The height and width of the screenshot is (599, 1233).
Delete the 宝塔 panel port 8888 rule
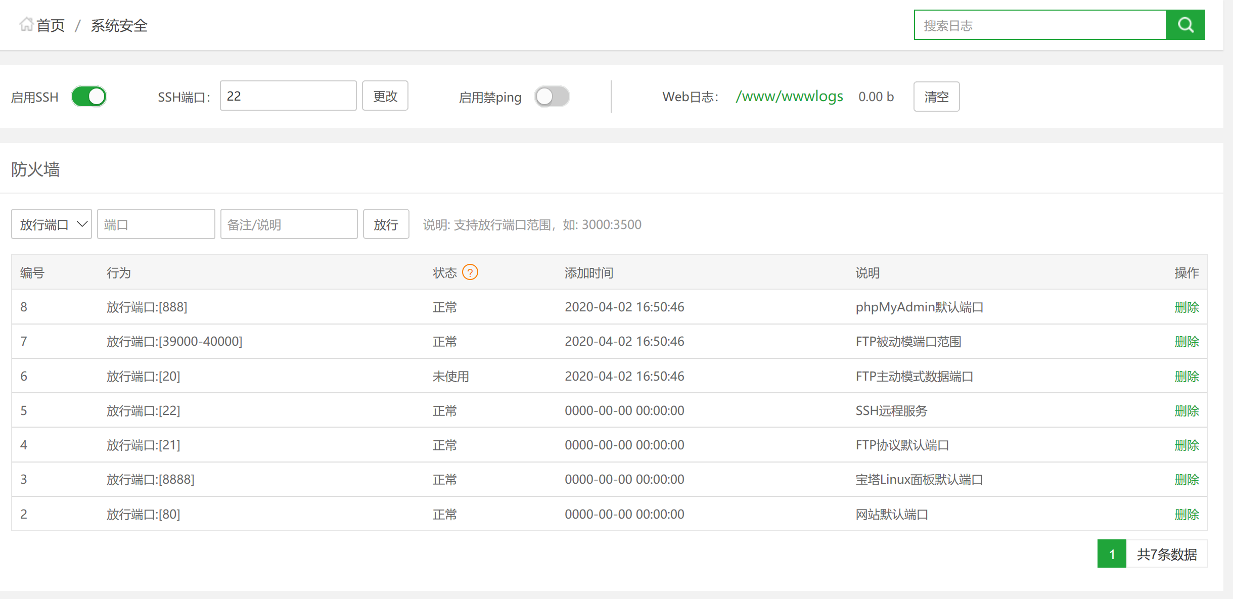1187,479
